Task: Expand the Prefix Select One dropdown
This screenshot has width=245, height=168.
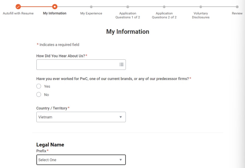Action: pyautogui.click(x=81, y=160)
